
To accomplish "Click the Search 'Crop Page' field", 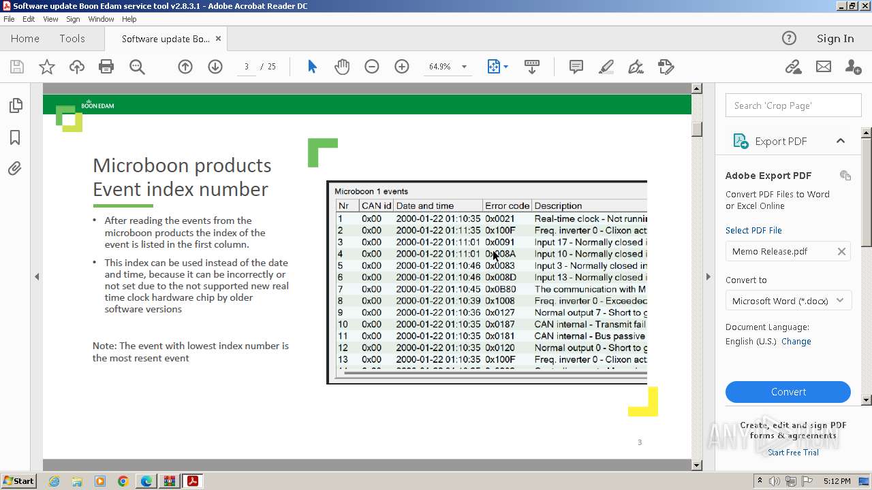I will click(793, 105).
